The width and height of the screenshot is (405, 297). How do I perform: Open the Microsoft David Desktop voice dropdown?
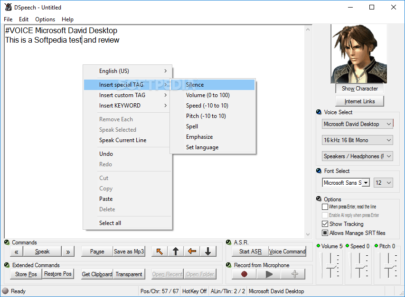point(357,124)
